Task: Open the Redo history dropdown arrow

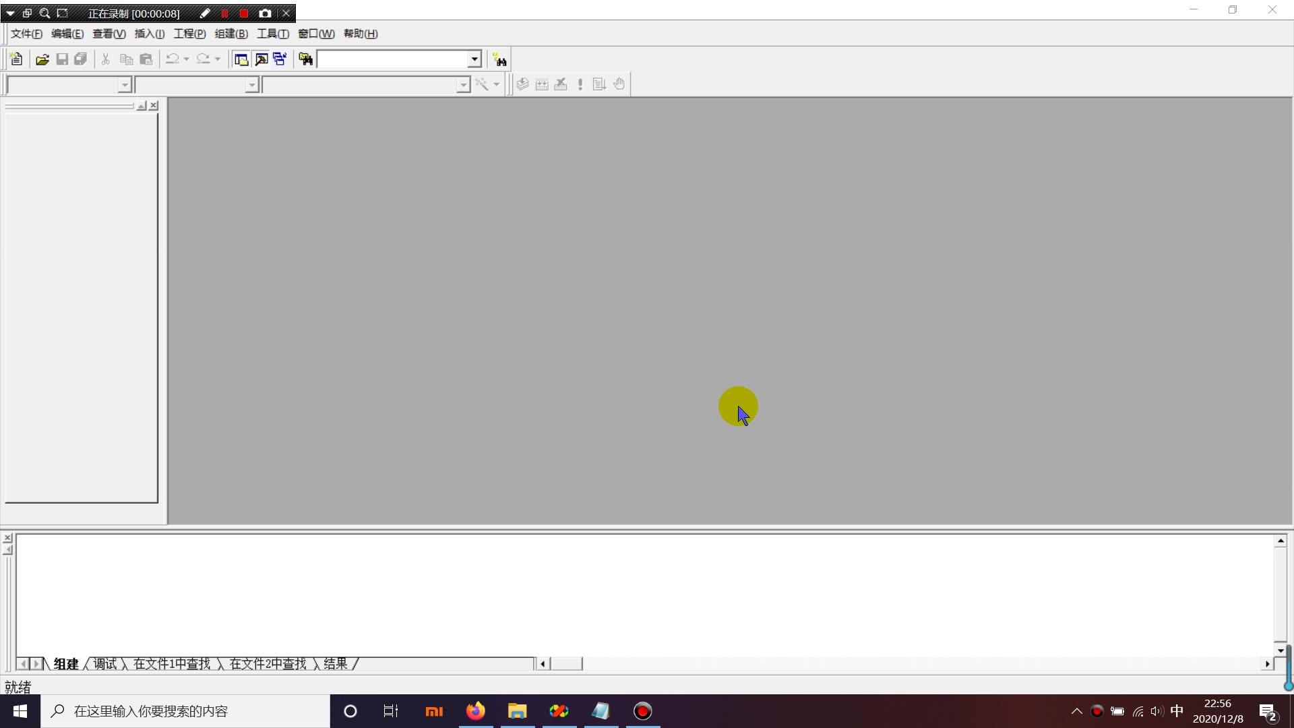Action: coord(218,59)
